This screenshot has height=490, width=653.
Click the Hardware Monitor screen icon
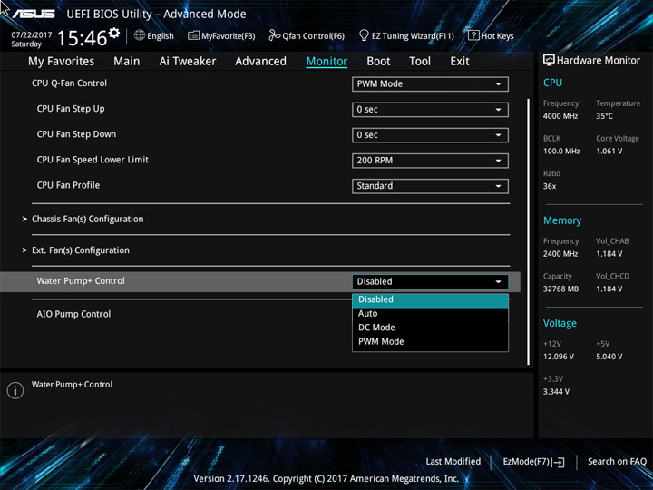[549, 61]
